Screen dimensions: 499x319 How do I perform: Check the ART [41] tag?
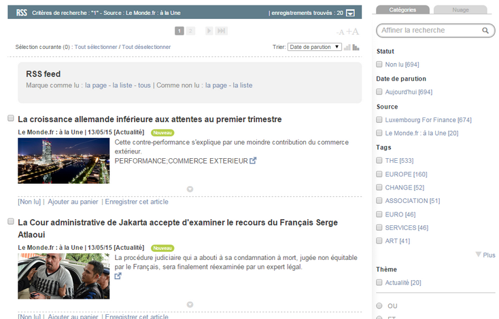coord(379,240)
